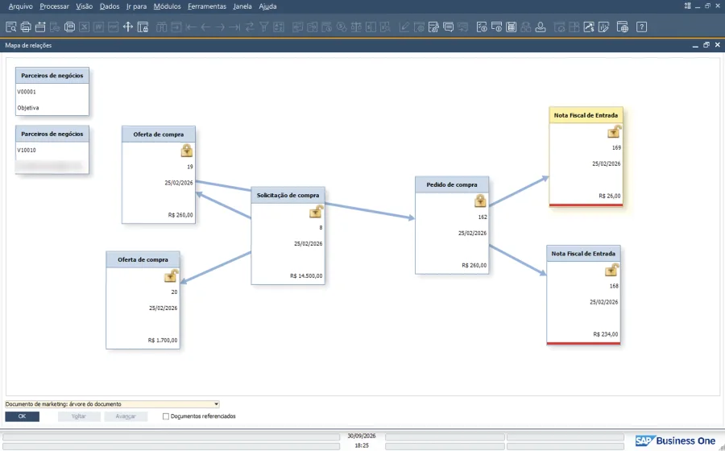Select the Solicitação de compra card header

288,195
